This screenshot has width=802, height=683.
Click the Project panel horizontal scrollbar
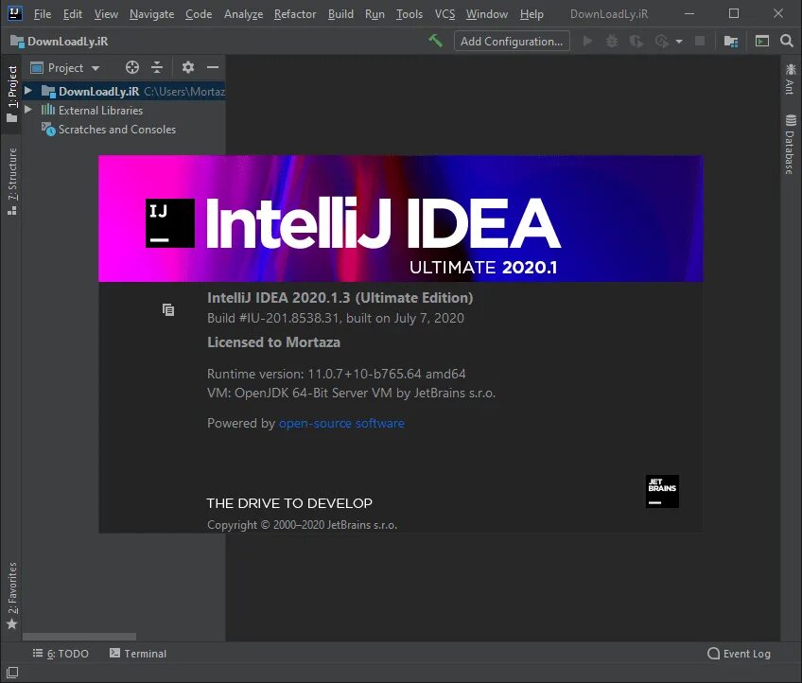[79, 637]
